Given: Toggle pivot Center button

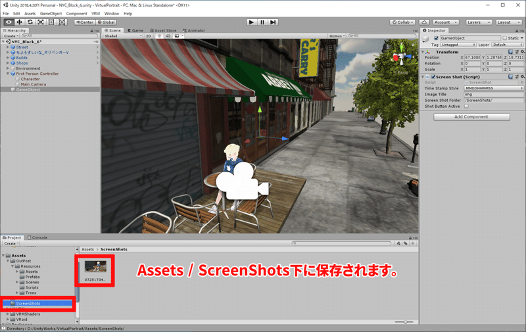Looking at the screenshot, I should [85, 22].
